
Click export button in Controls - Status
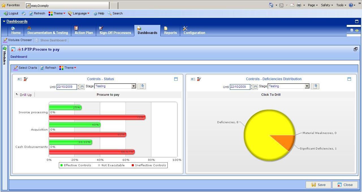pyautogui.click(x=142, y=86)
